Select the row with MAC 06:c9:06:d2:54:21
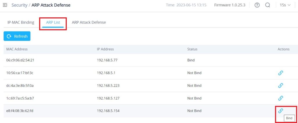Viewport: 298px width, 123px height. [x=151, y=60]
